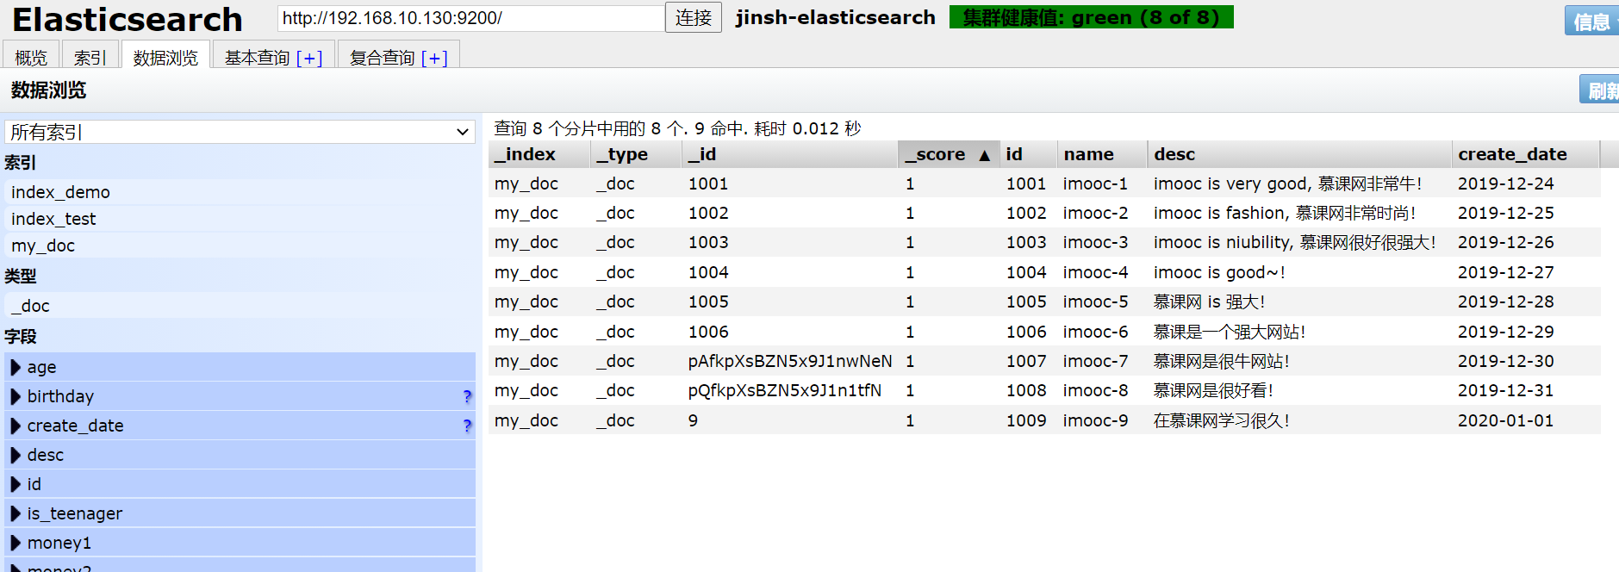Viewport: 1619px width, 572px height.
Task: Click the 信息 info button
Action: pos(1591,21)
